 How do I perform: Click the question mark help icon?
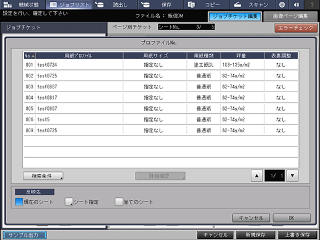pos(312,4)
